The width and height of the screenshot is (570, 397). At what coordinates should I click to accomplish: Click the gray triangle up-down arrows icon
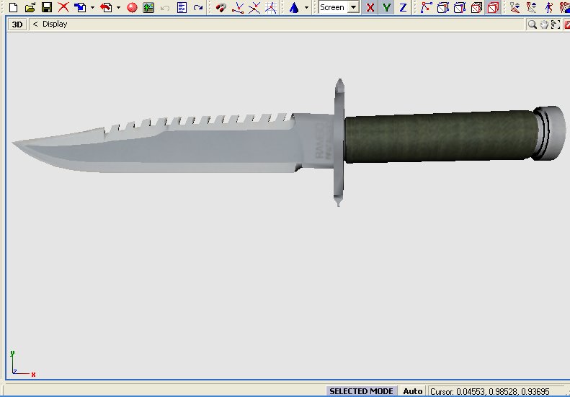(x=532, y=7)
